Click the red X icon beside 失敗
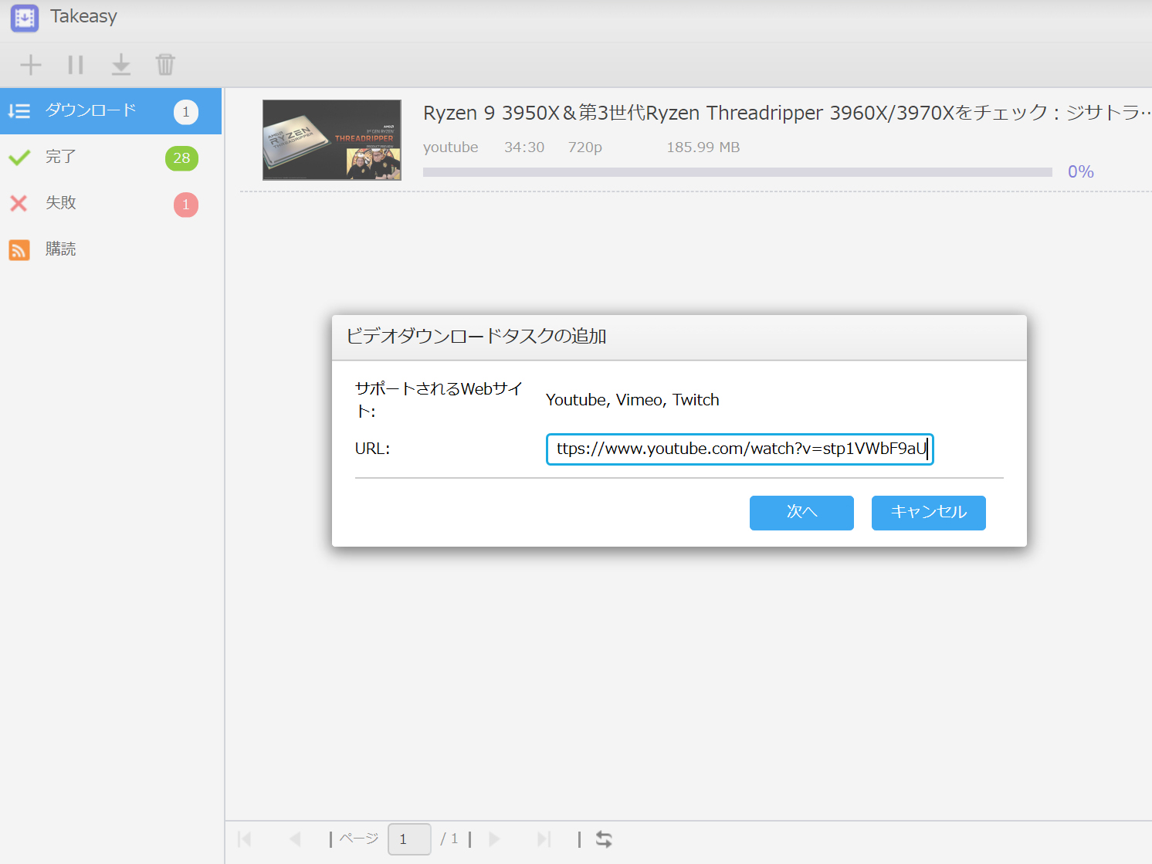Viewport: 1152px width, 864px height. (19, 204)
